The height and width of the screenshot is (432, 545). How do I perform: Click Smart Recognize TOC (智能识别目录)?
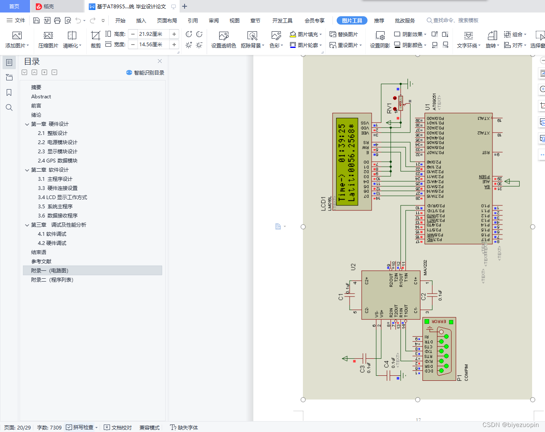[x=145, y=72]
